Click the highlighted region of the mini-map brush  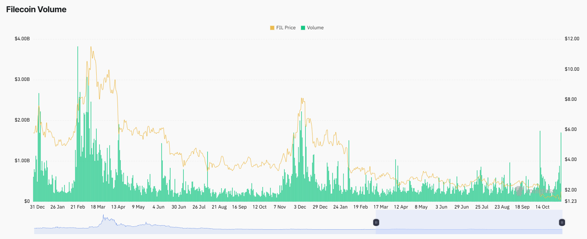469,222
